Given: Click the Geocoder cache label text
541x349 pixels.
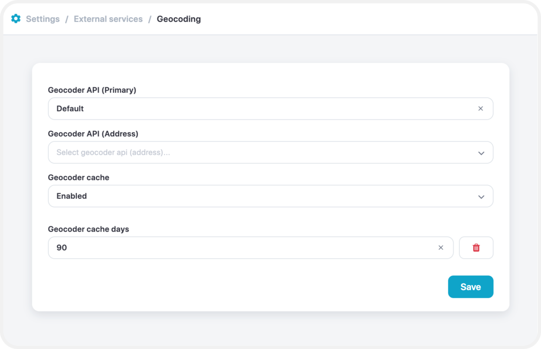Looking at the screenshot, I should coord(78,178).
